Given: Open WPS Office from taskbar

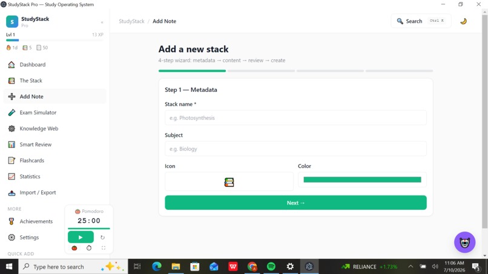Looking at the screenshot, I should [x=232, y=267].
